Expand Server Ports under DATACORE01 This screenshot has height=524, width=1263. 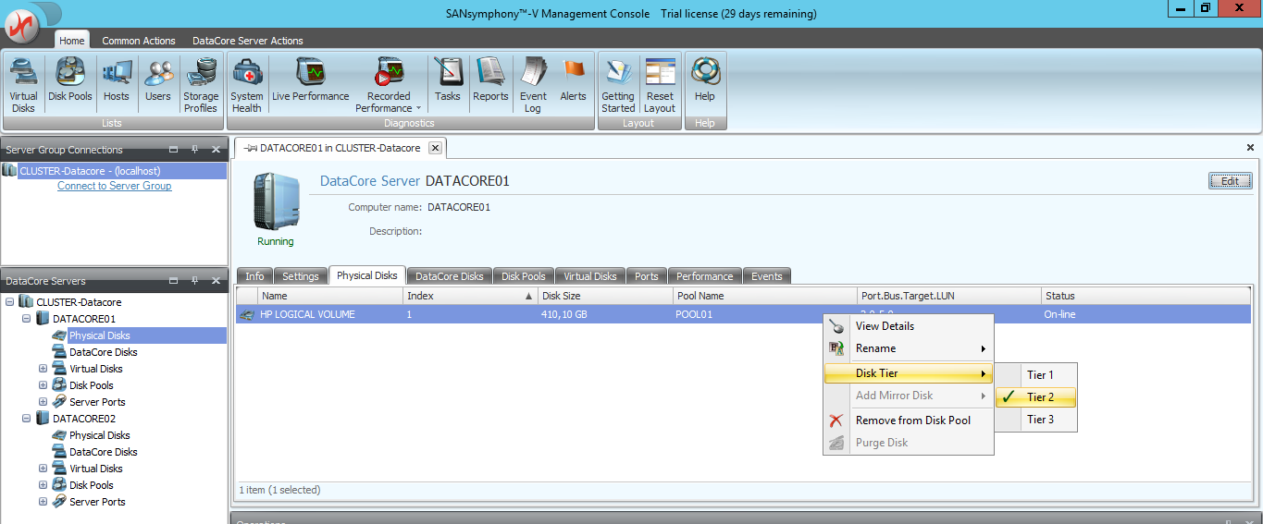click(x=43, y=402)
